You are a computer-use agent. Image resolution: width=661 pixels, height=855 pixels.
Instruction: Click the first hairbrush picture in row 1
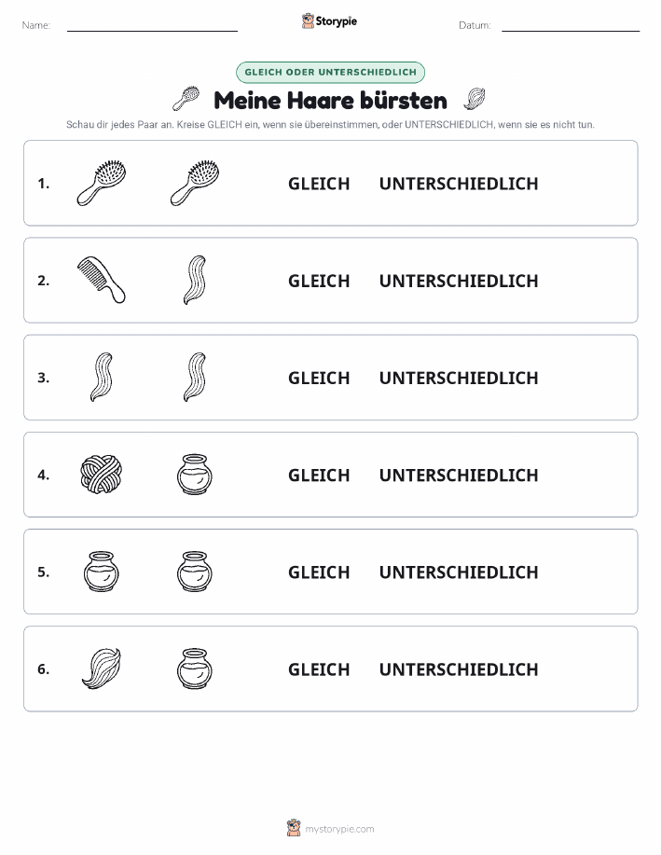pyautogui.click(x=102, y=183)
